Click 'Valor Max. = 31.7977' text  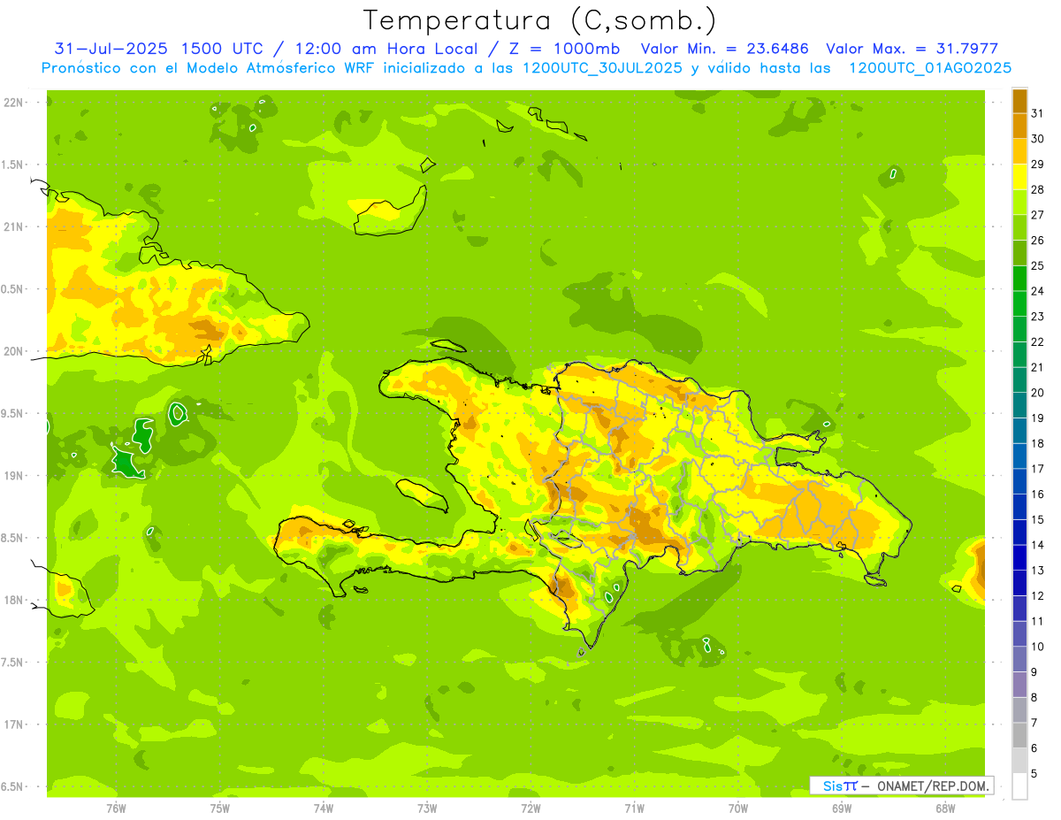pyautogui.click(x=912, y=49)
